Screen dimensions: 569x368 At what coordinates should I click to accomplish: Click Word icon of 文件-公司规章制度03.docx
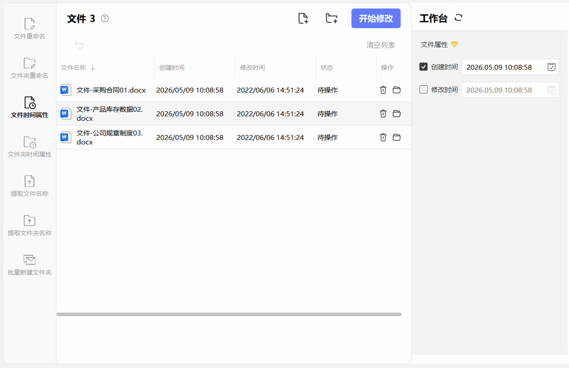pos(66,137)
